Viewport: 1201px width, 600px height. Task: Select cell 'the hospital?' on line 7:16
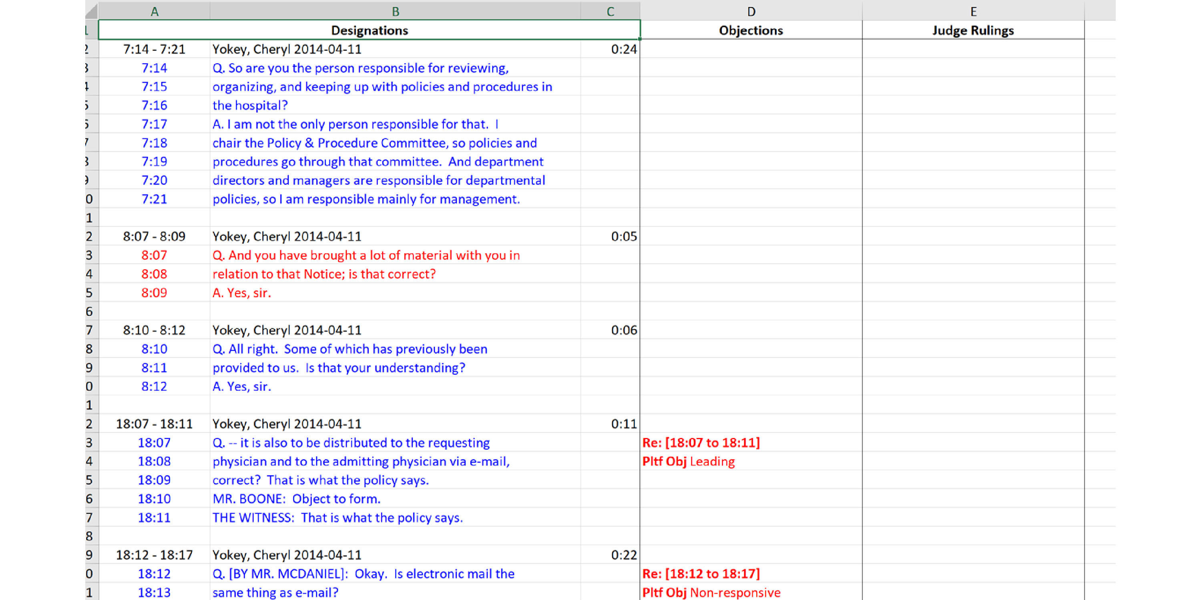click(x=250, y=105)
